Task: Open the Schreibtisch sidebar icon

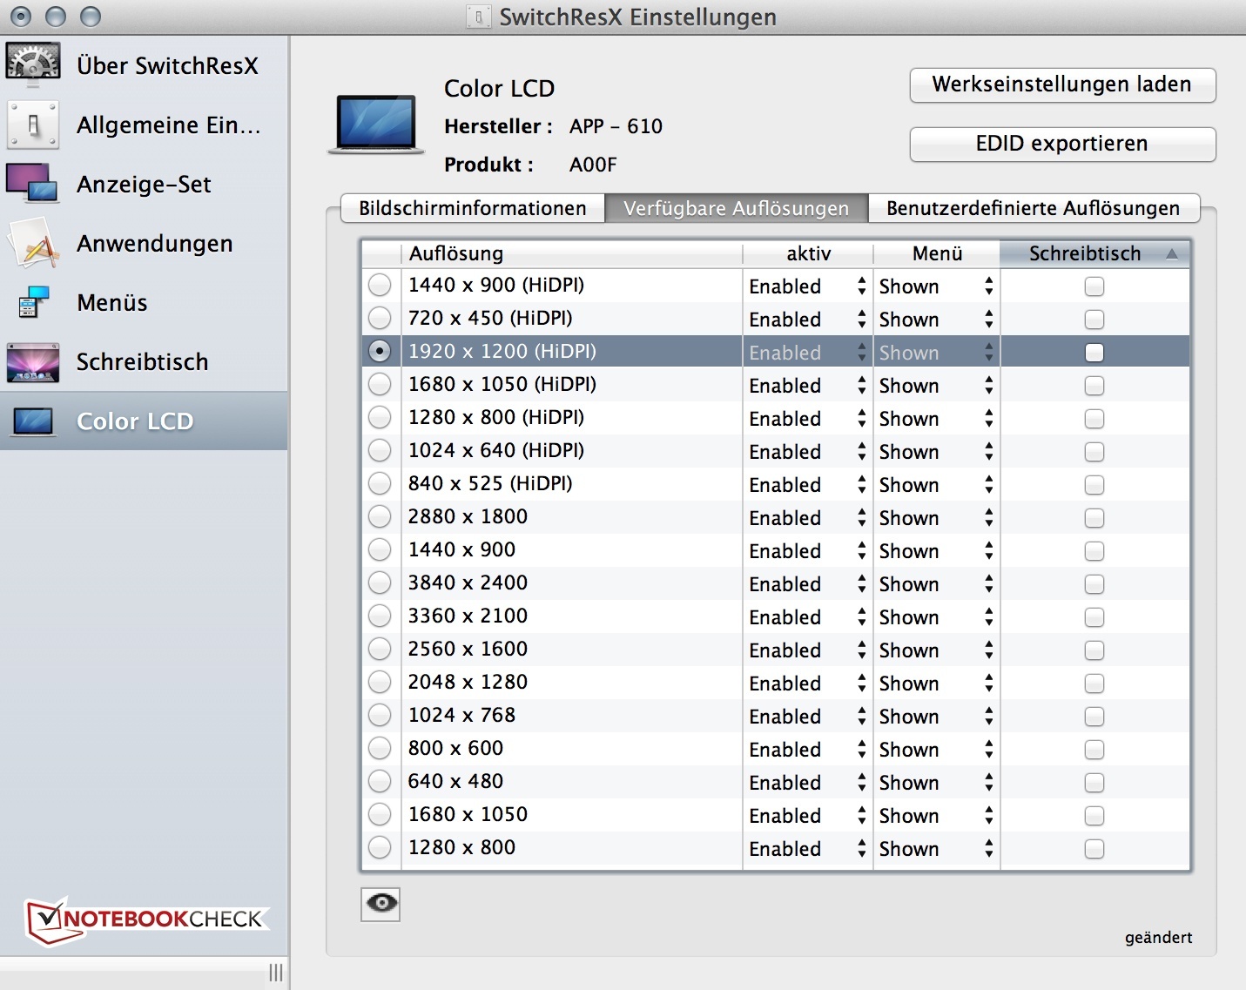Action: coord(33,362)
